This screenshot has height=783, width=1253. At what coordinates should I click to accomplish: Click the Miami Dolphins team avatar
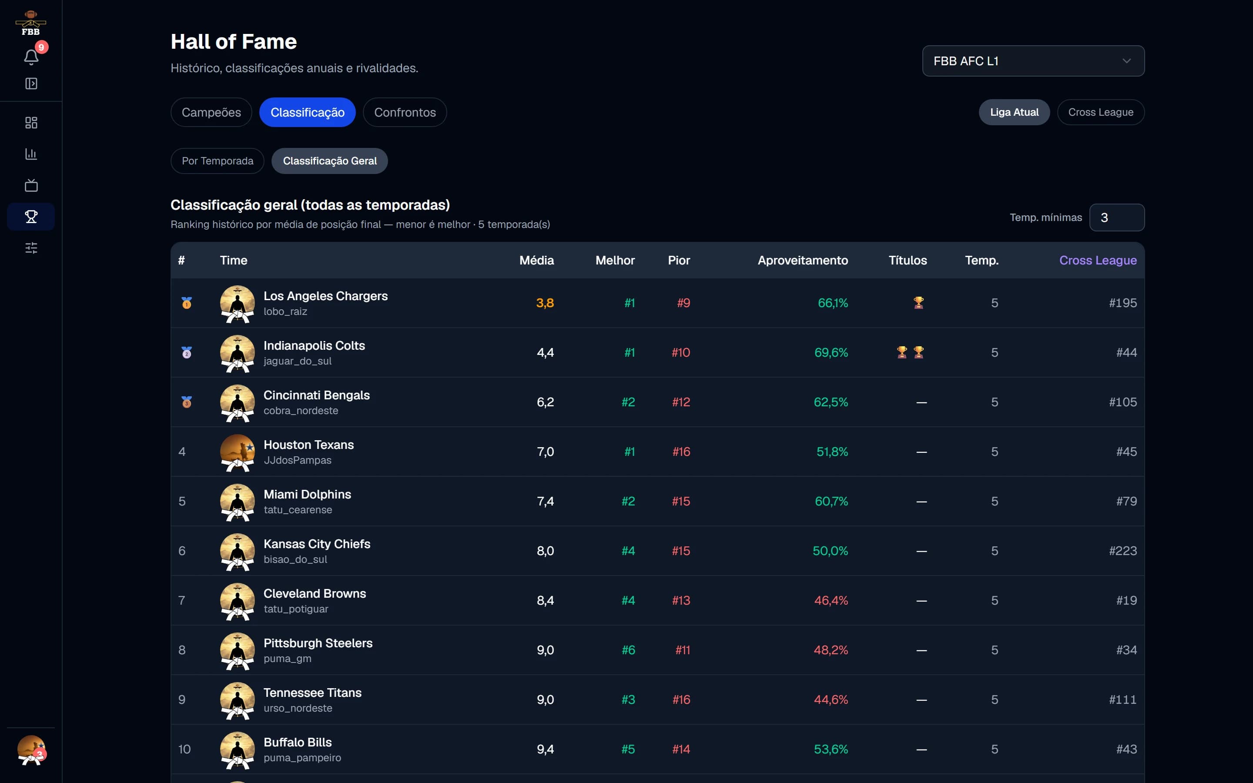coord(237,502)
